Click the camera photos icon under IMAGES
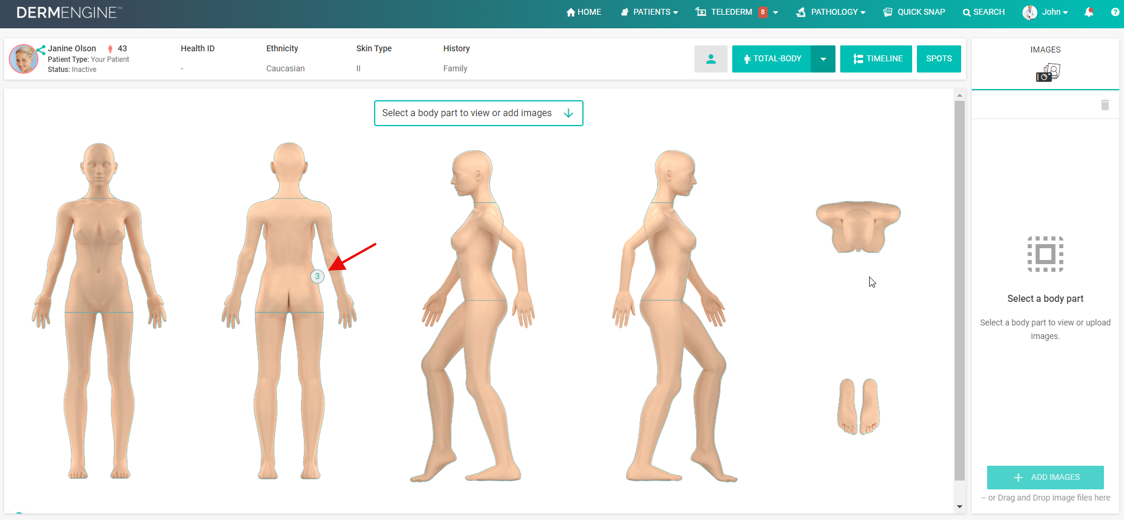The width and height of the screenshot is (1124, 520). pos(1048,73)
